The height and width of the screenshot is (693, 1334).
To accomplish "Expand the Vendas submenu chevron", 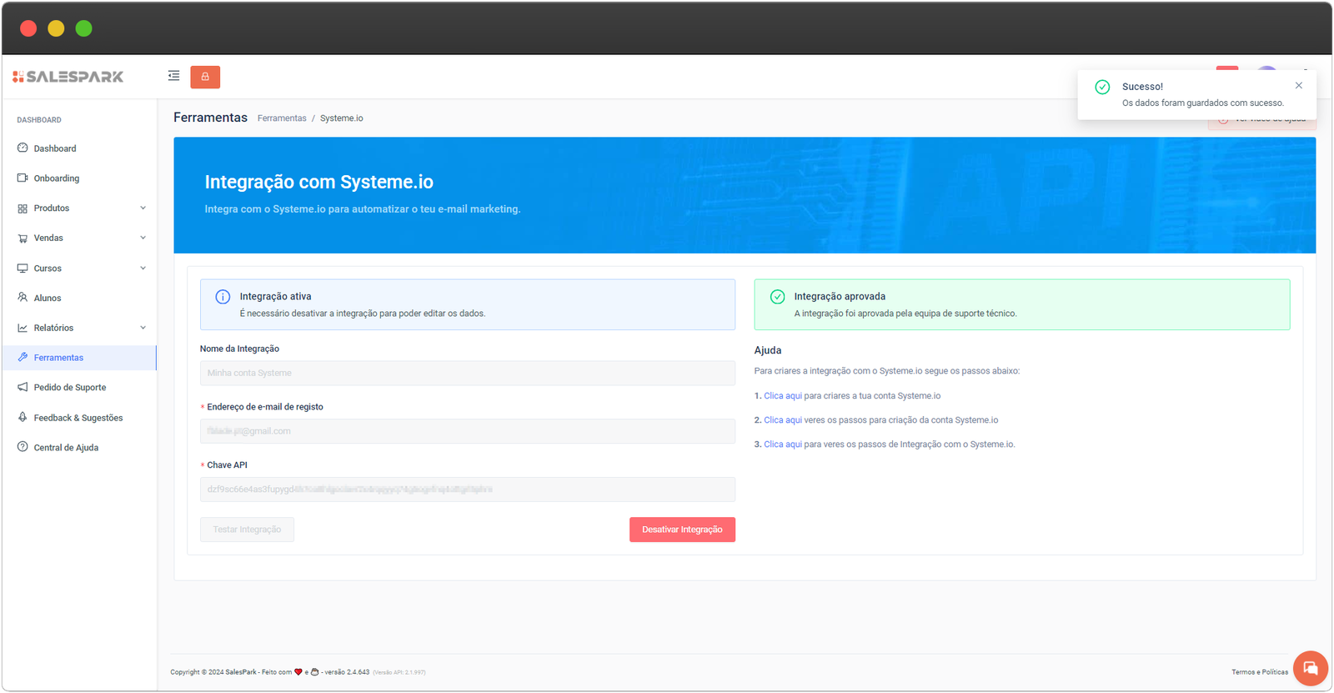I will coord(143,238).
